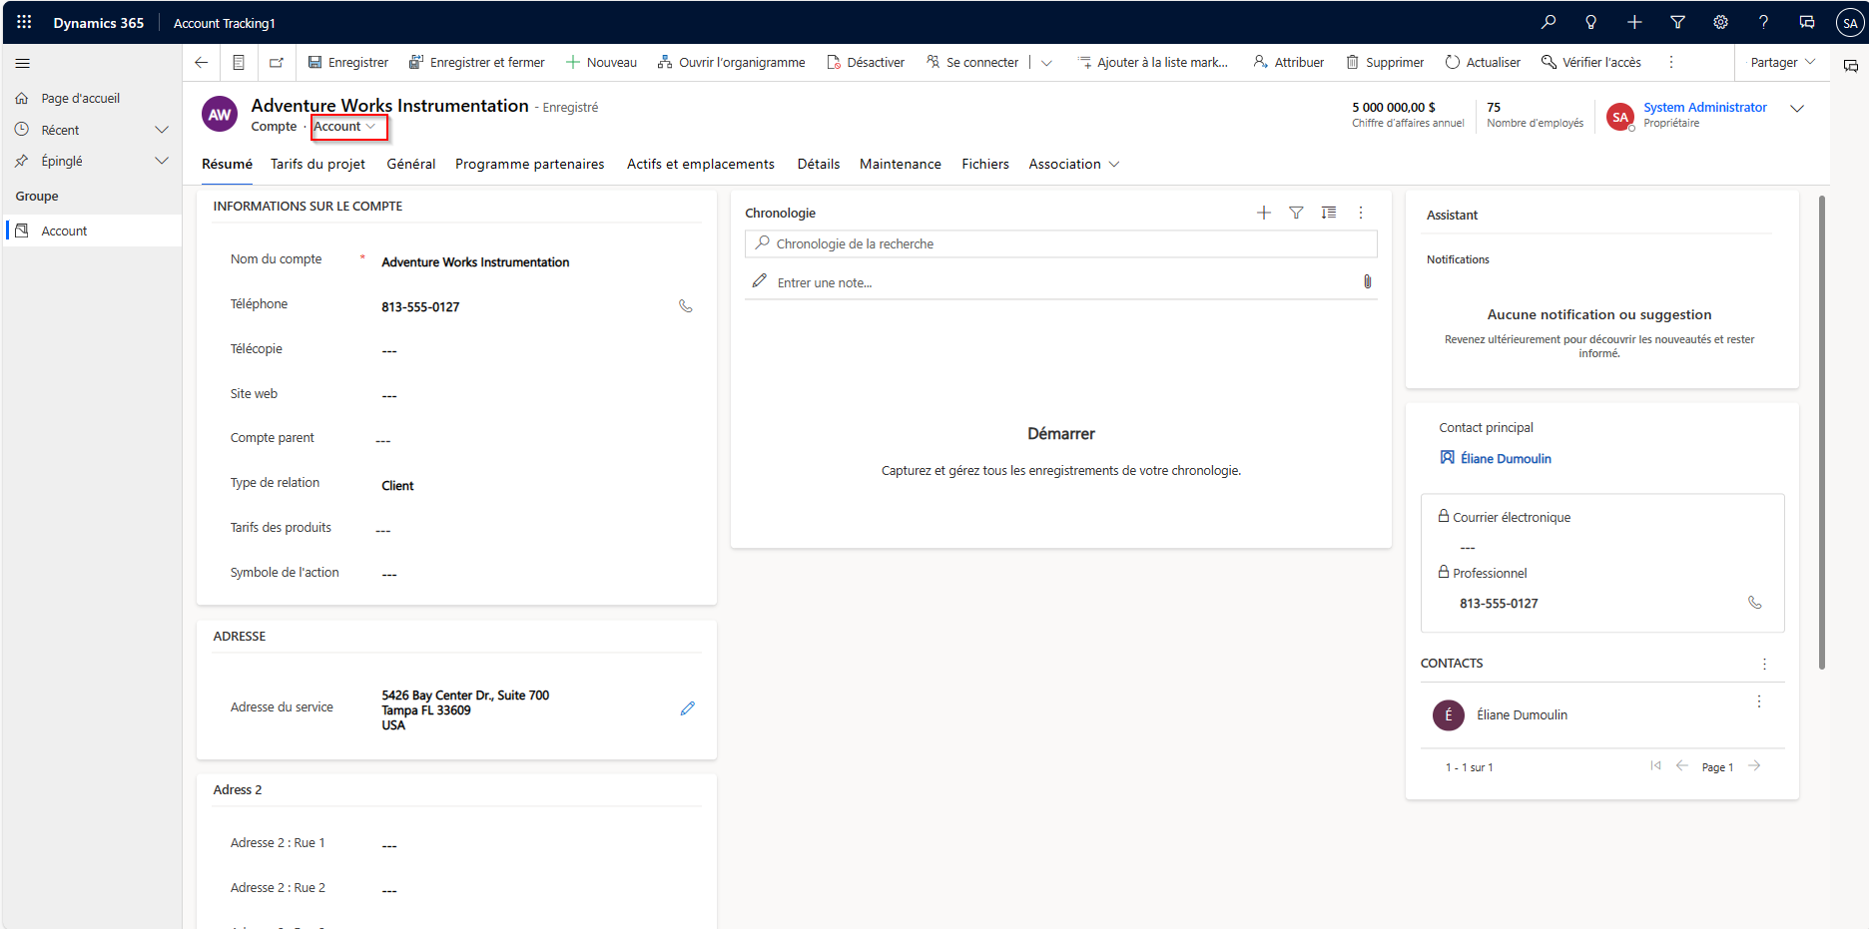The image size is (1869, 929).
Task: Open Éliane Dumoulin contact row options
Action: pyautogui.click(x=1759, y=701)
